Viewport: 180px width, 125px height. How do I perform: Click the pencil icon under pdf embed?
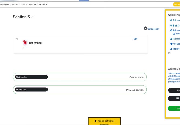tap(23, 48)
